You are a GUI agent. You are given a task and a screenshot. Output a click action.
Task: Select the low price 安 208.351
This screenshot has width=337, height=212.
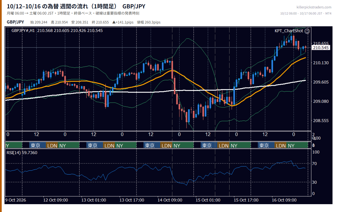pos(80,22)
